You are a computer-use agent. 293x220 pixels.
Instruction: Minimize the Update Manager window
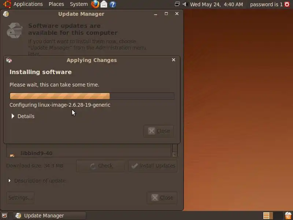[156, 14]
